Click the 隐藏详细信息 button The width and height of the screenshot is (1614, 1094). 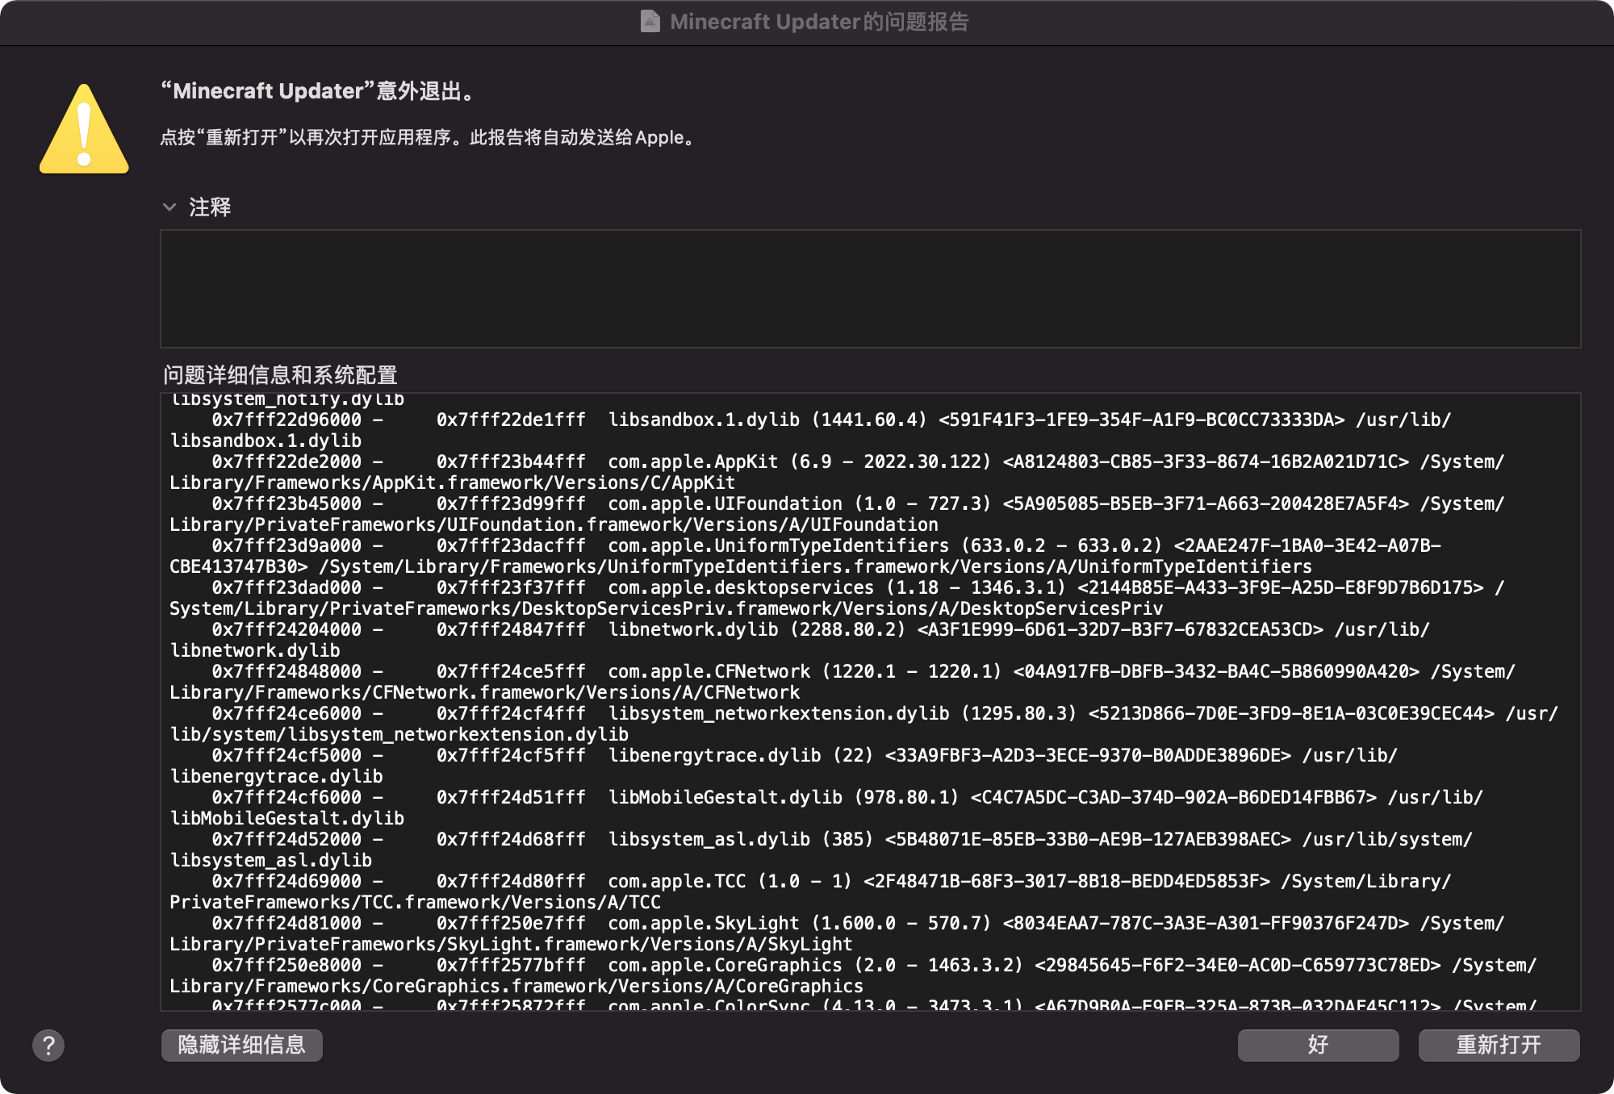pyautogui.click(x=241, y=1045)
